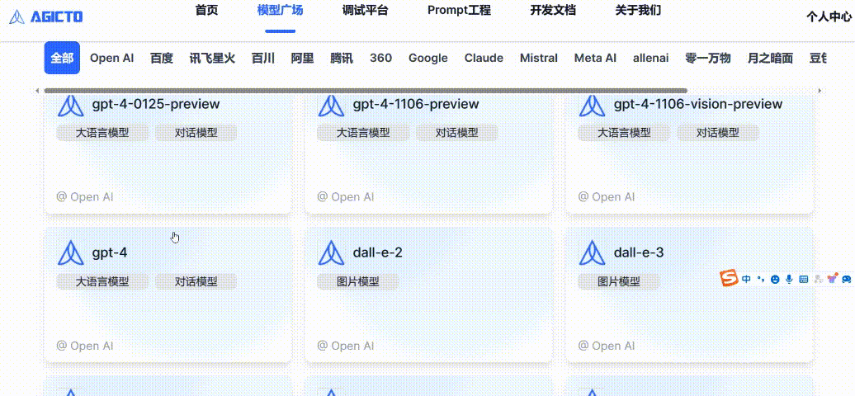Open 调试平台 navigation item
The width and height of the screenshot is (855, 396).
[366, 11]
